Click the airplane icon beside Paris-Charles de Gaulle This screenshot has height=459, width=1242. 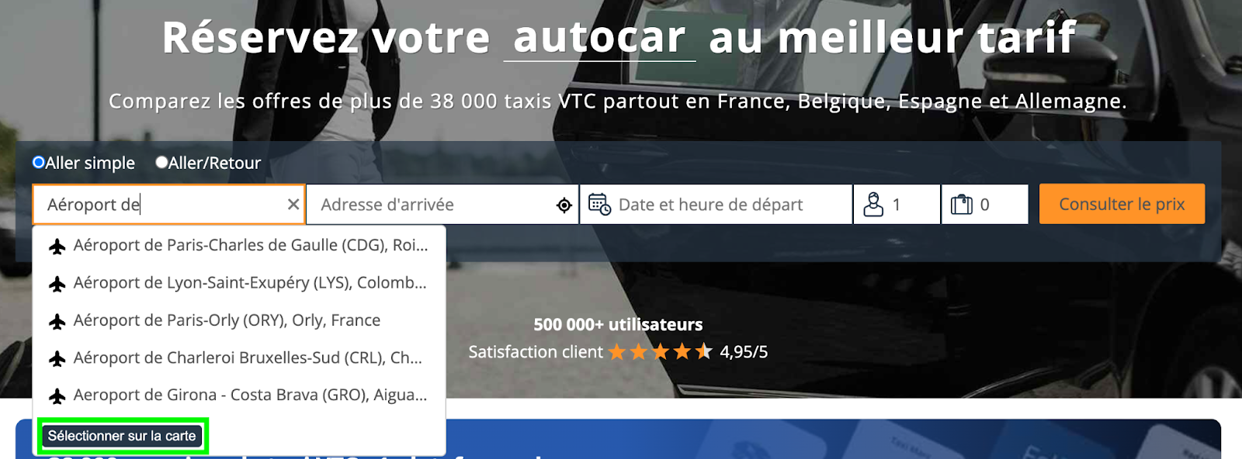click(x=57, y=247)
